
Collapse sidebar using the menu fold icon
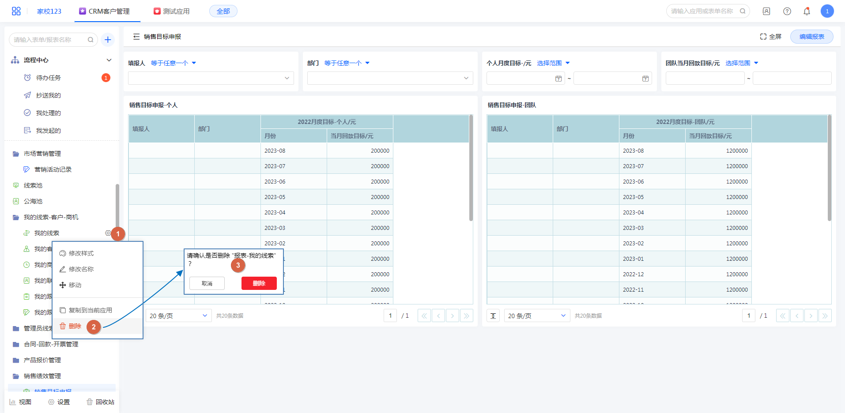coord(136,37)
